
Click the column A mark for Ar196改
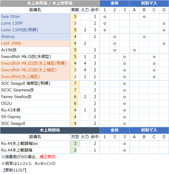(x=134, y=50)
